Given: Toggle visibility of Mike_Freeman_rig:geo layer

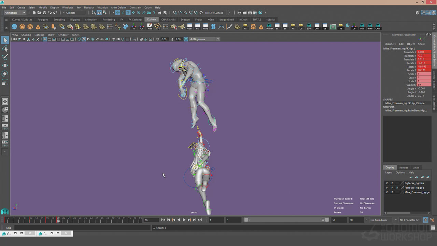Looking at the screenshot, I should coord(387,192).
